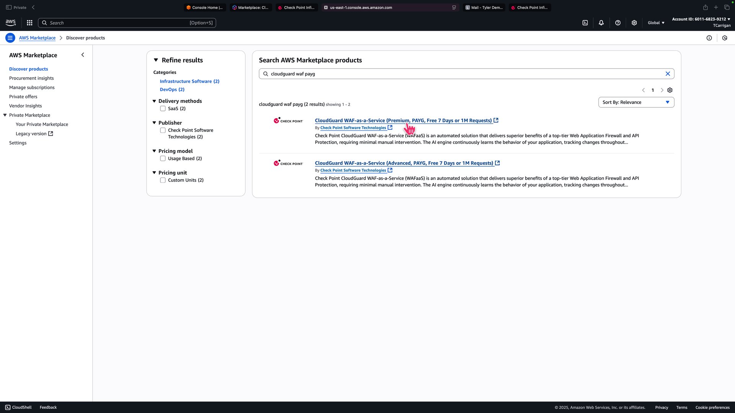Open the info panel icon
The width and height of the screenshot is (735, 413).
point(709,38)
